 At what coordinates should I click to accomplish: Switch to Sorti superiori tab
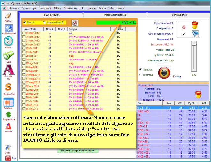pos(179,15)
